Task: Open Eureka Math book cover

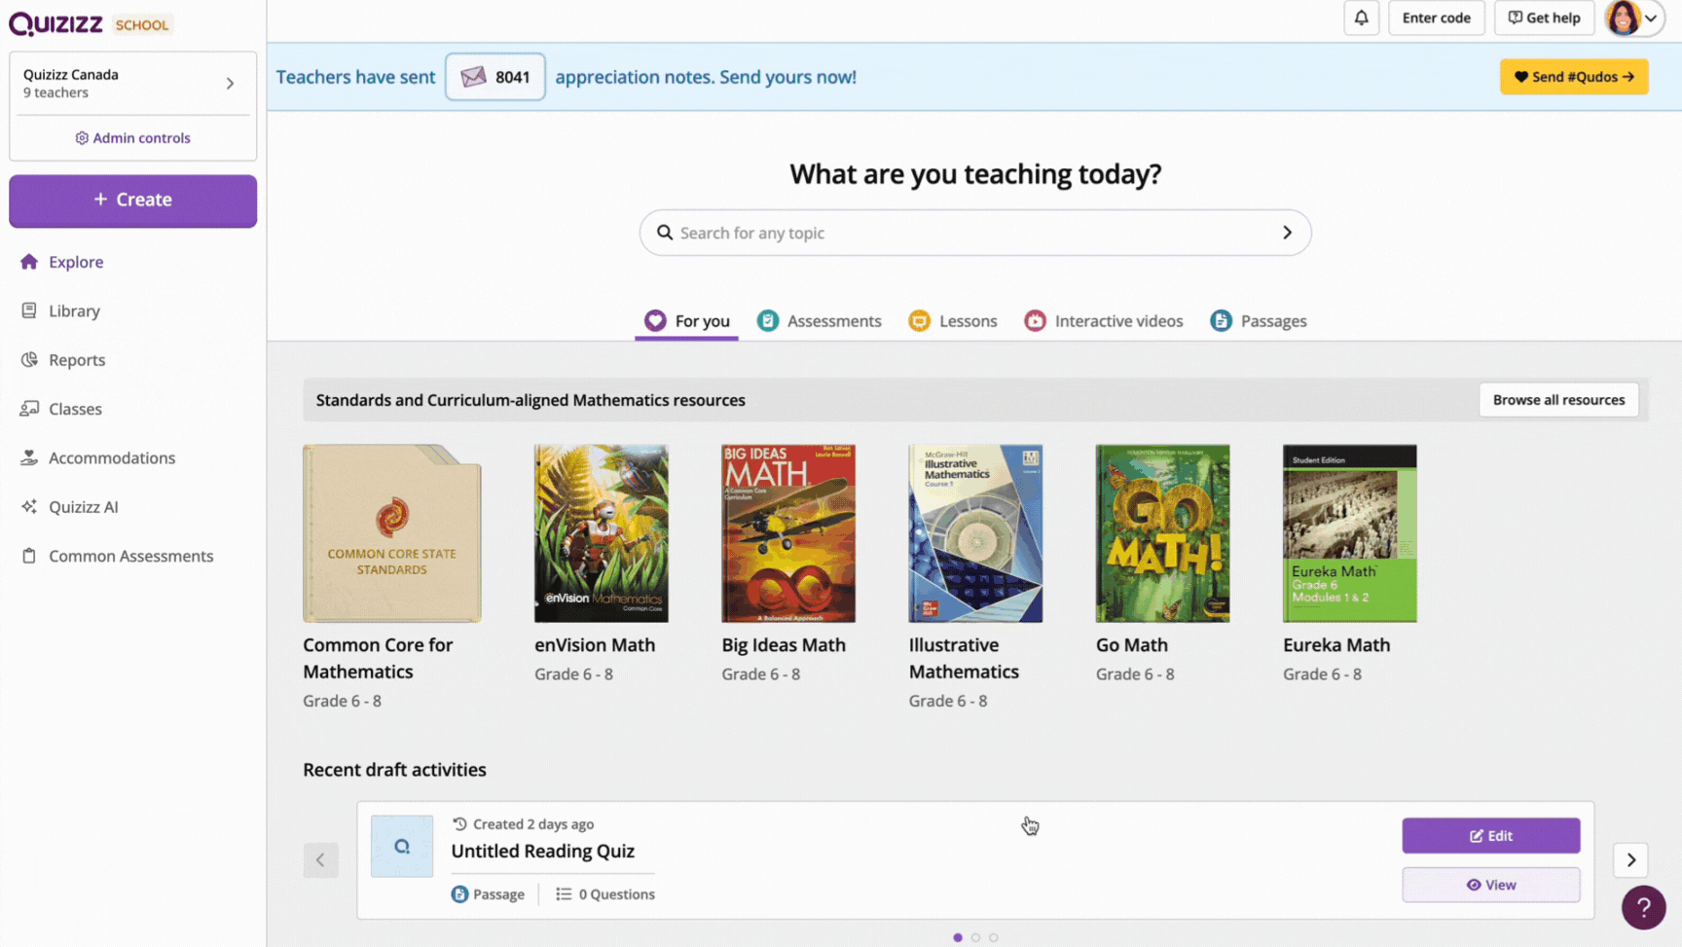Action: [x=1349, y=533]
